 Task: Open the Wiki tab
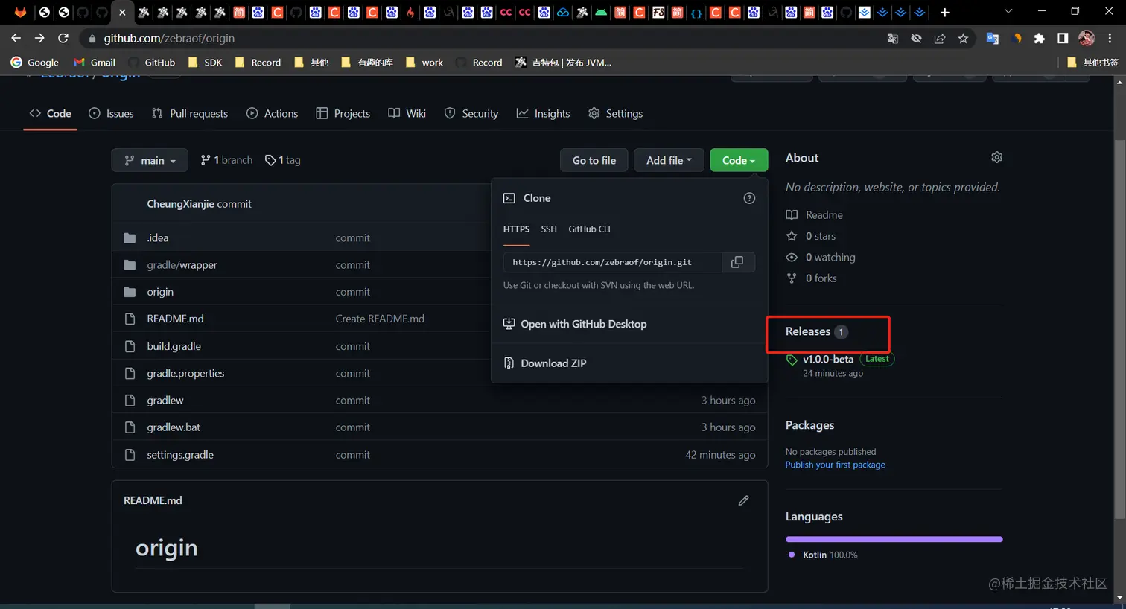(x=407, y=113)
